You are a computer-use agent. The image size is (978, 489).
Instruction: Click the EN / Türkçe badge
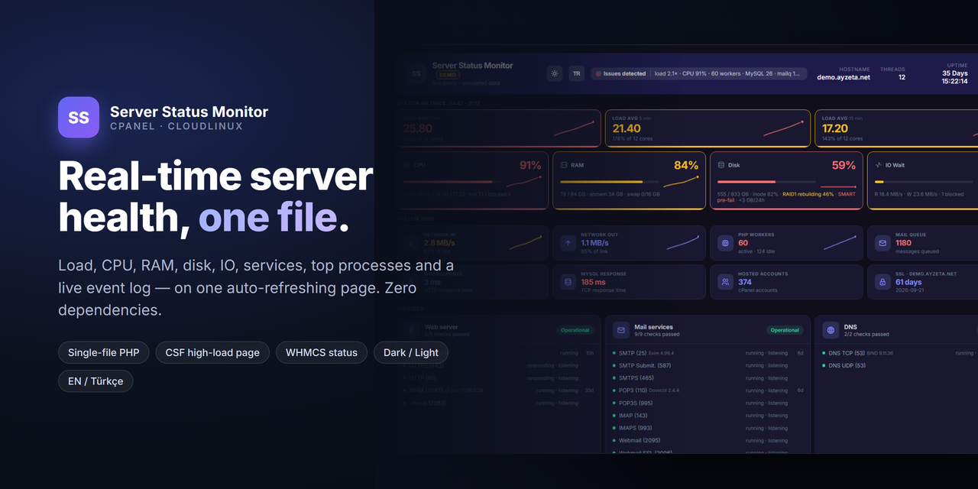96,381
